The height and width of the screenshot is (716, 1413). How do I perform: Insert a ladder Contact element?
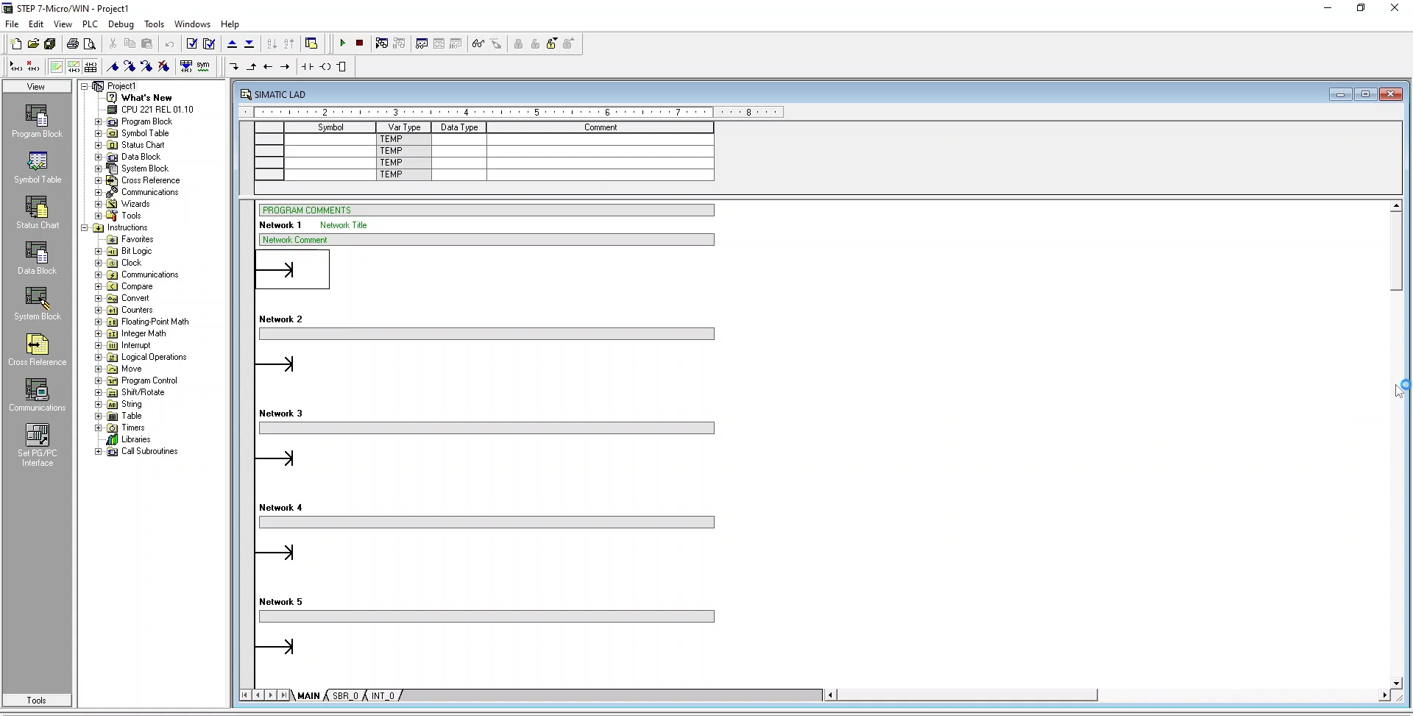pos(308,66)
